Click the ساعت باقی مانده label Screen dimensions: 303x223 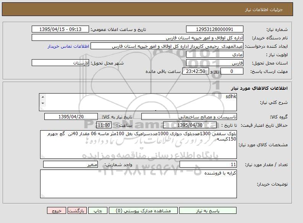[x=163, y=71]
